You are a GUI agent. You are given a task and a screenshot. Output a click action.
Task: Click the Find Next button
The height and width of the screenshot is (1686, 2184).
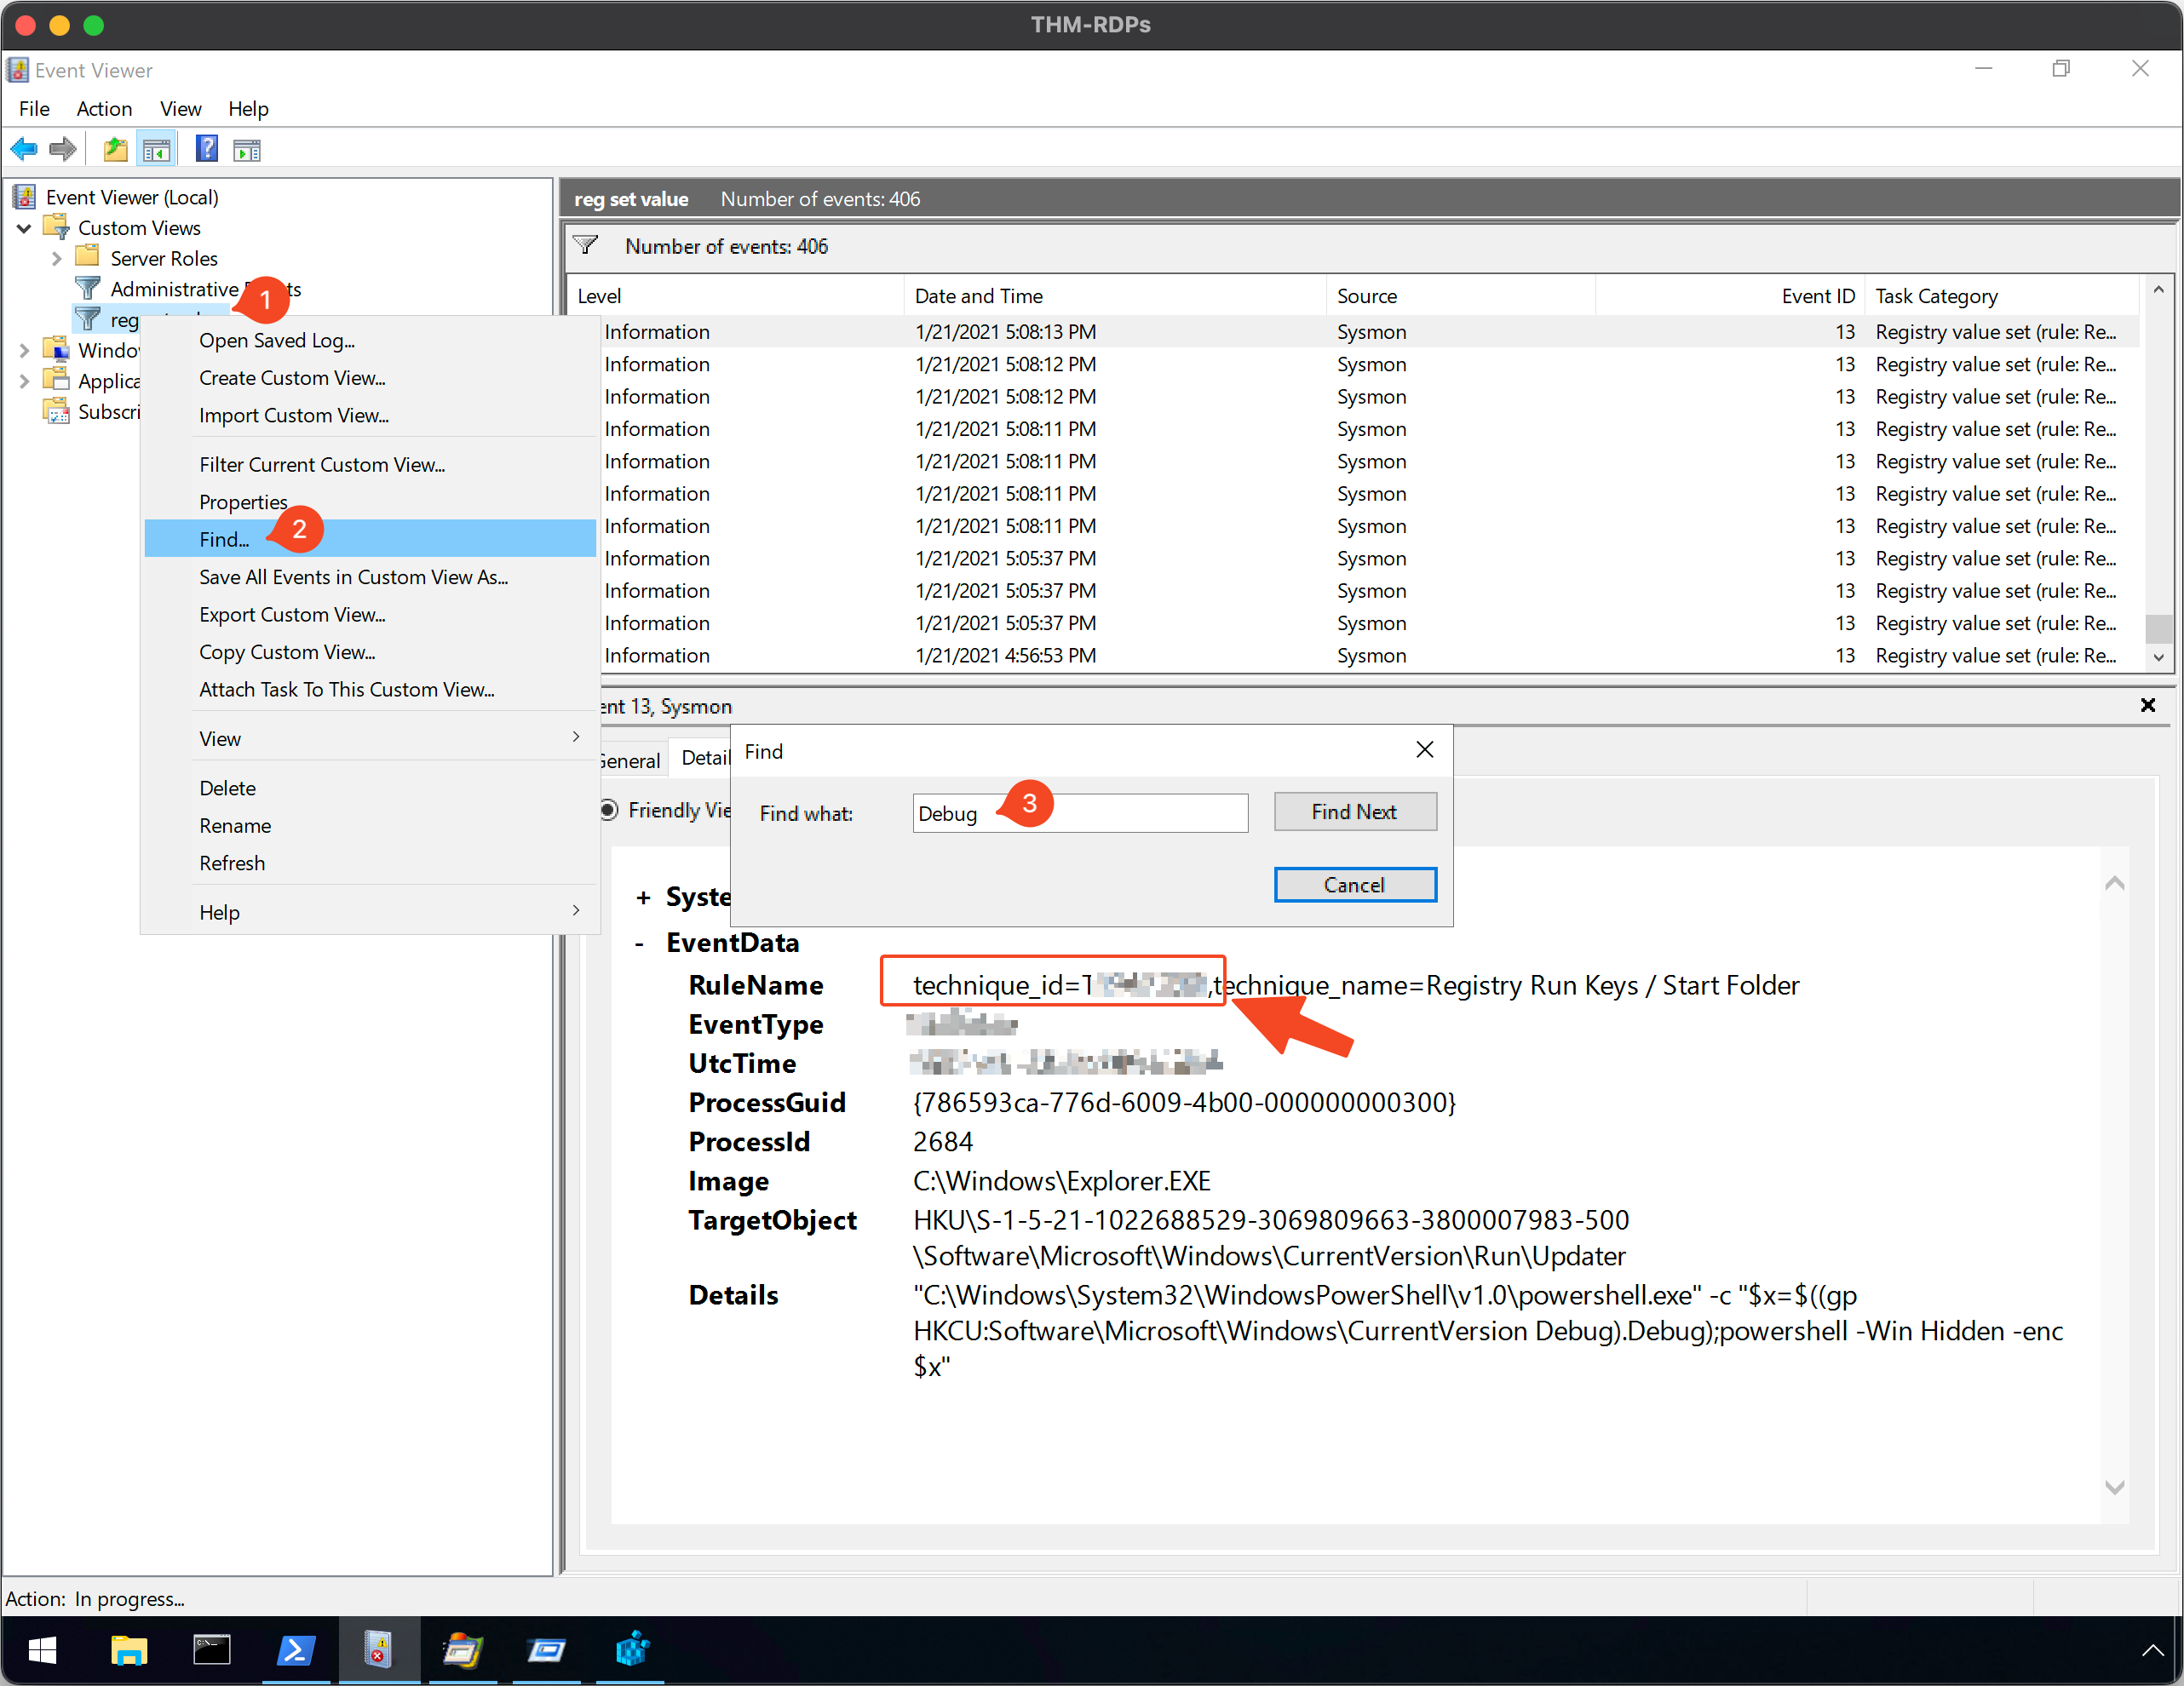tap(1355, 811)
